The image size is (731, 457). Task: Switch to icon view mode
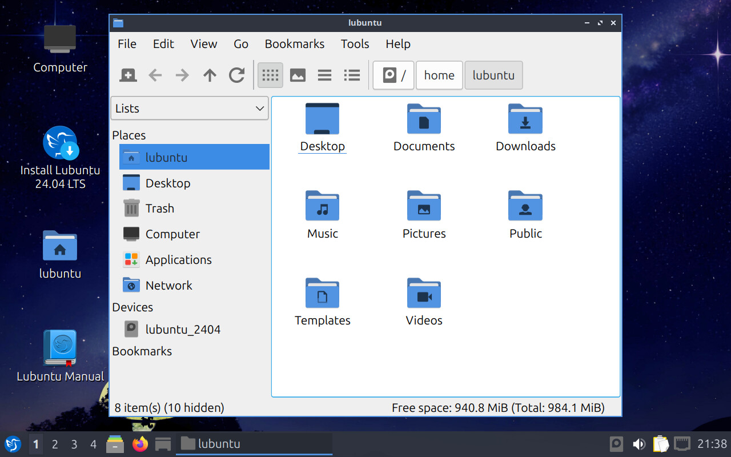tap(270, 75)
